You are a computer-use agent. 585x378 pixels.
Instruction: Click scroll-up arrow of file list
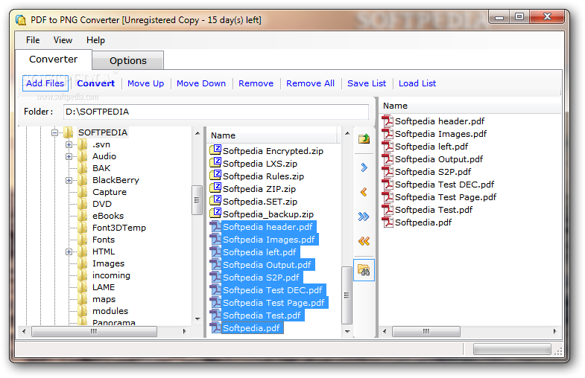tap(347, 133)
